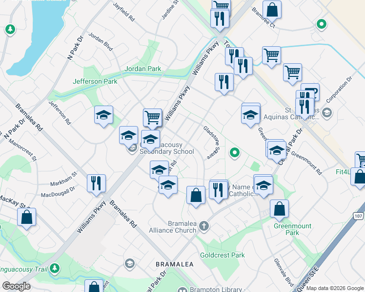Click the Inguacousy Trail park tree marker
Screen dimensions: 365x292
[x=55, y=268]
